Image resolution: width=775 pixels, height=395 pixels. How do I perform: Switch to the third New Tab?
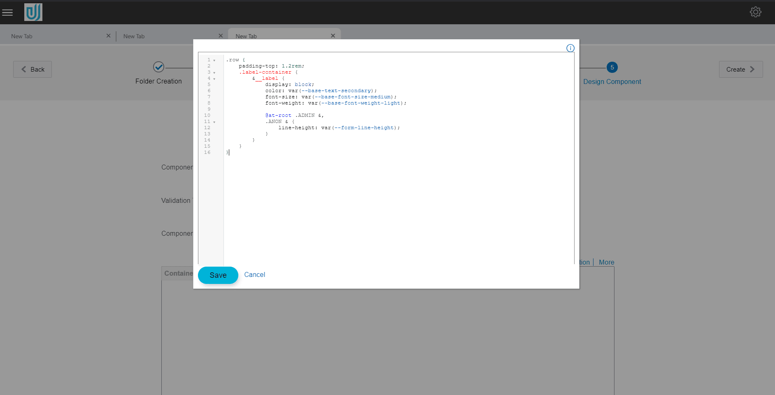(x=246, y=36)
